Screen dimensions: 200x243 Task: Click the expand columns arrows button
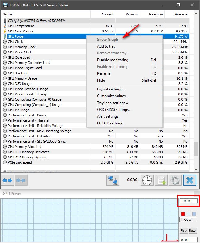pos(7,180)
